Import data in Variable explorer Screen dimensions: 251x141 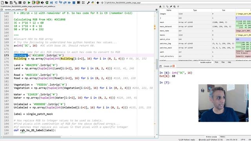coord(160,7)
